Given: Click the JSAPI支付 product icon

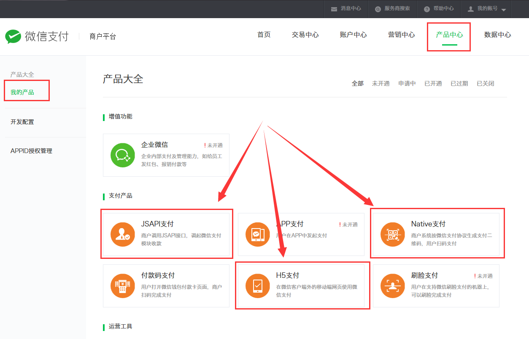Looking at the screenshot, I should pyautogui.click(x=122, y=234).
